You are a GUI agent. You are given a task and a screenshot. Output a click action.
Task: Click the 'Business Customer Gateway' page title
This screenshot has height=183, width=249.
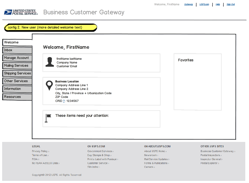coord(84,12)
